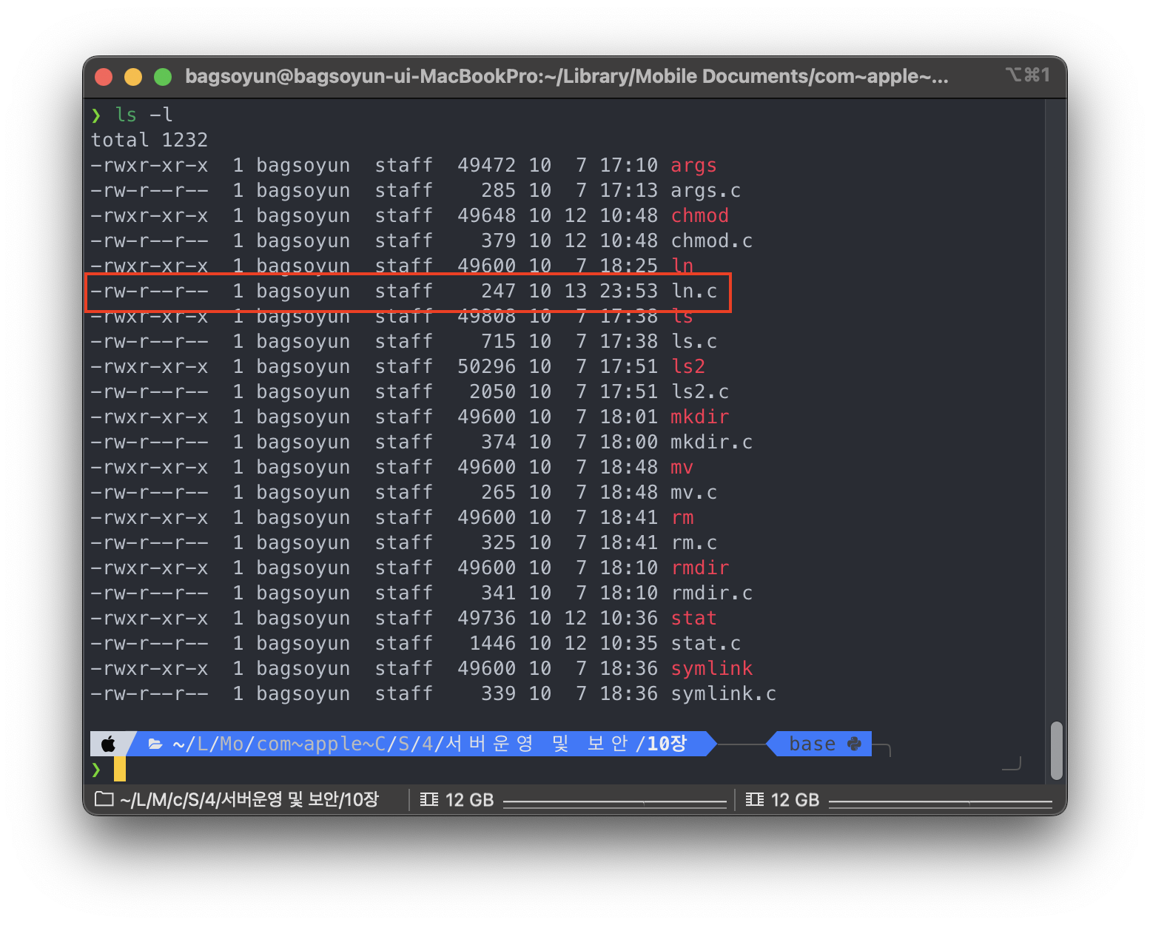
Task: Click the file size 49472 for args
Action: pyautogui.click(x=486, y=165)
